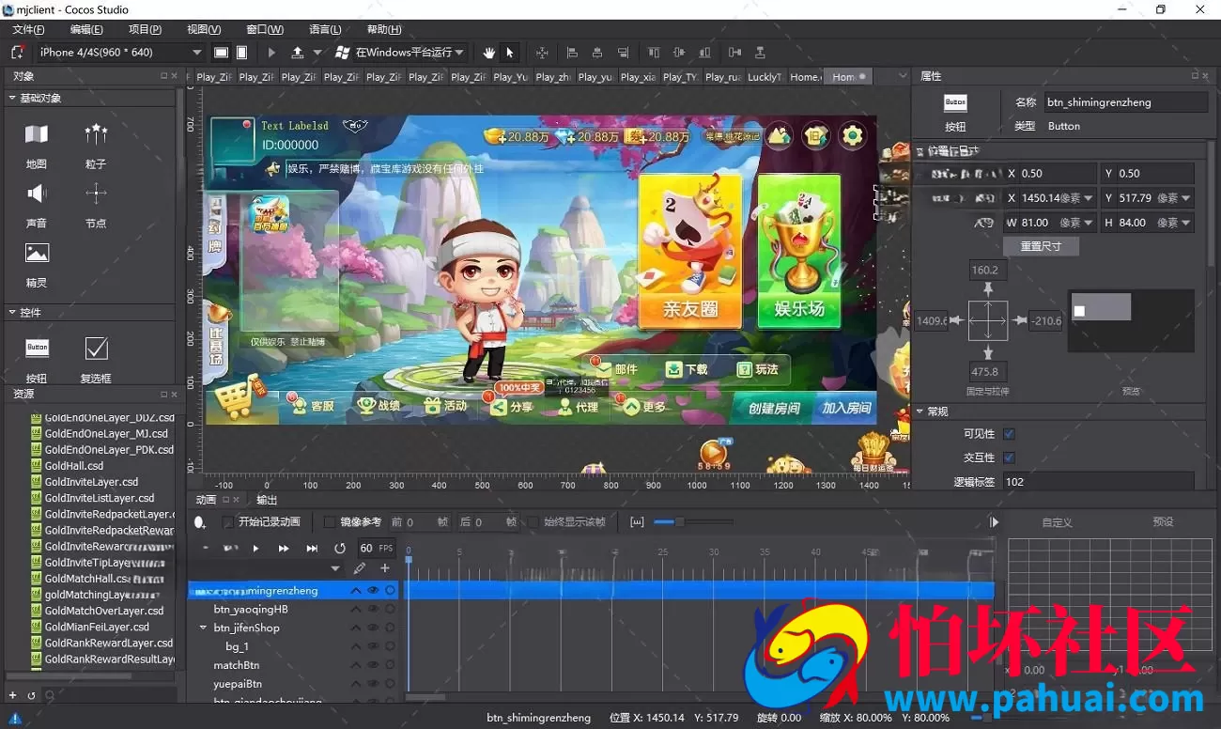Click the 重置尺寸 button
The width and height of the screenshot is (1221, 729).
point(1041,246)
